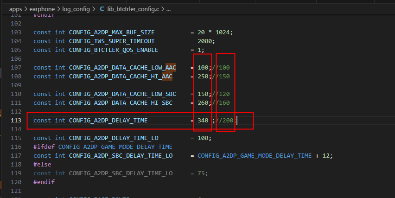Click CONFIG_A2DP_GAME_MODE_DELAY_TIME macro on line 116
The width and height of the screenshot is (395, 198).
(115, 147)
